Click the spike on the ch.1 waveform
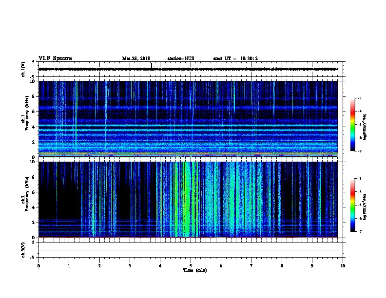The image size is (386, 298). (x=152, y=65)
